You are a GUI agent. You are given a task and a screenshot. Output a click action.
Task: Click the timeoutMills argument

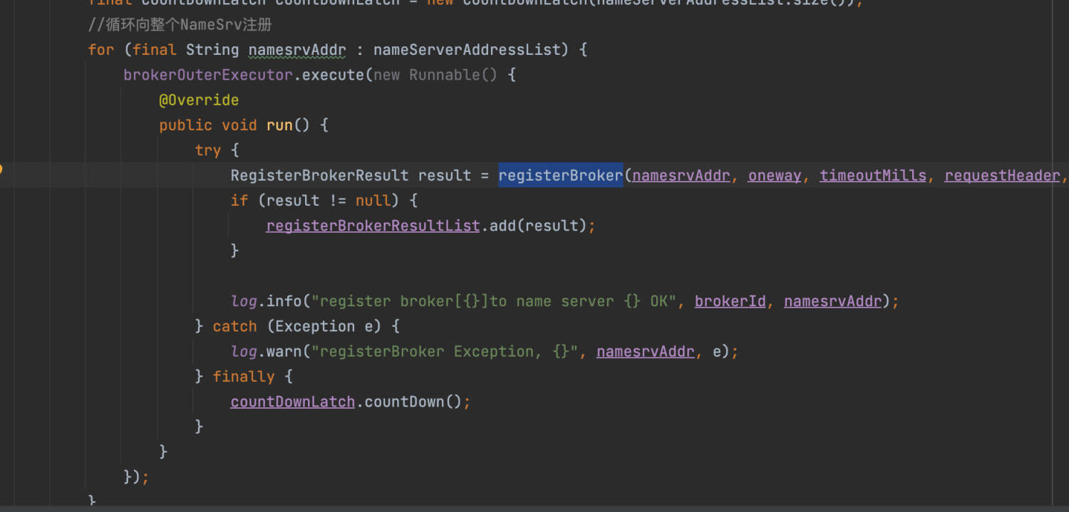point(873,175)
